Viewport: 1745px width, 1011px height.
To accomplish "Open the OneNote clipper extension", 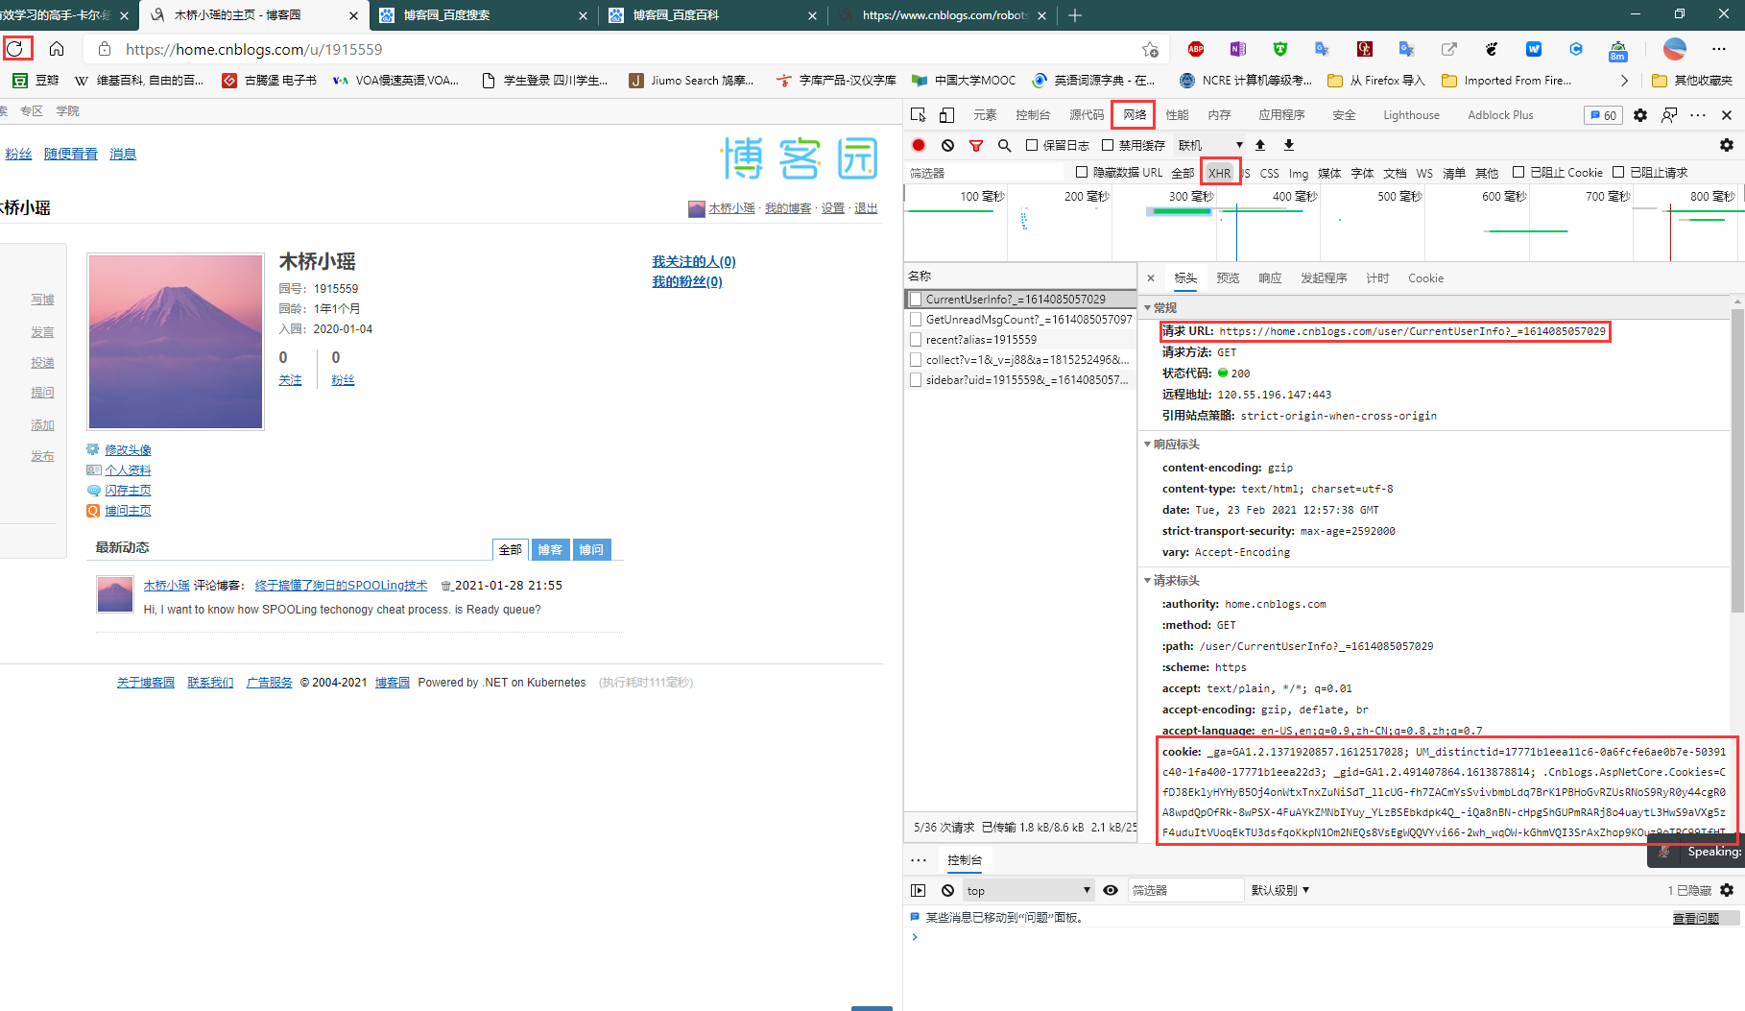I will point(1237,49).
